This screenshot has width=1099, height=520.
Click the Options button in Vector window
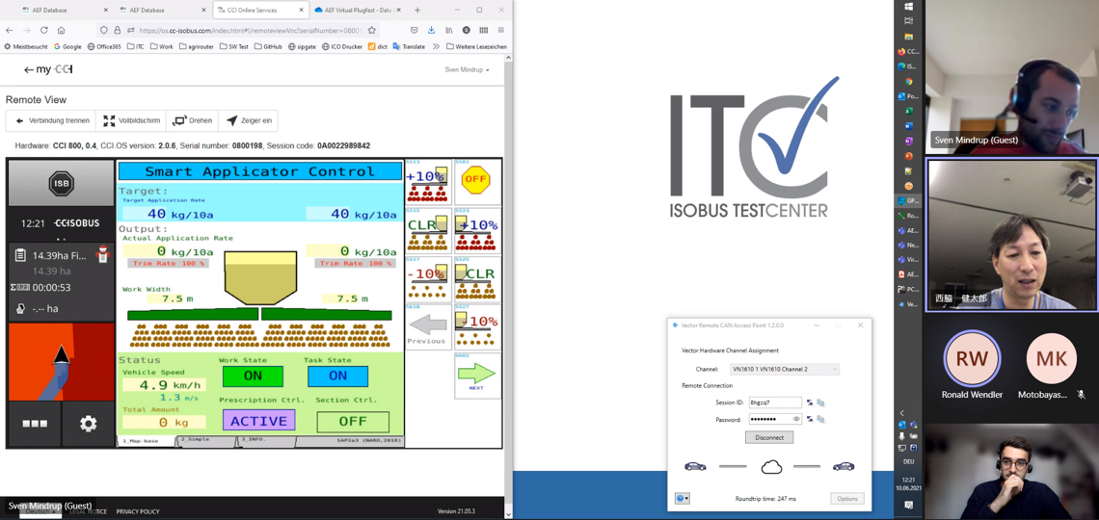(x=847, y=498)
